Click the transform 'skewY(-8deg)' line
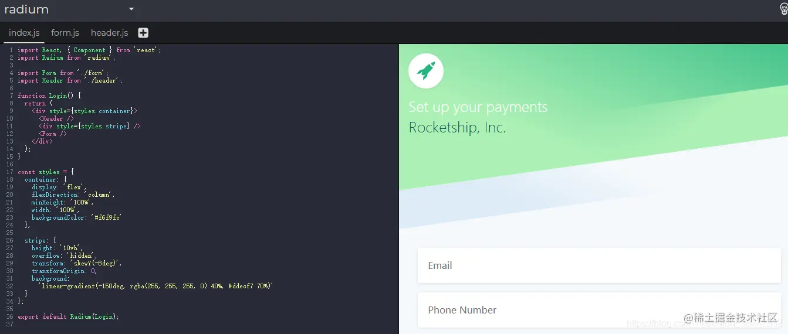788x334 pixels. click(x=77, y=263)
